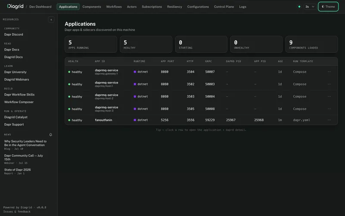Open the 3s refresh interval dropdown
Image resolution: width=345 pixels, height=216 pixels.
310,6
